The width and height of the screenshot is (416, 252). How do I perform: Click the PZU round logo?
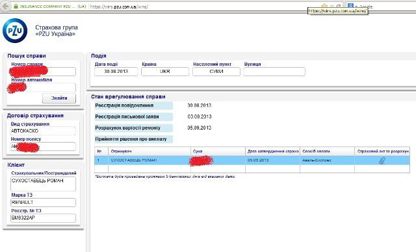click(x=14, y=31)
